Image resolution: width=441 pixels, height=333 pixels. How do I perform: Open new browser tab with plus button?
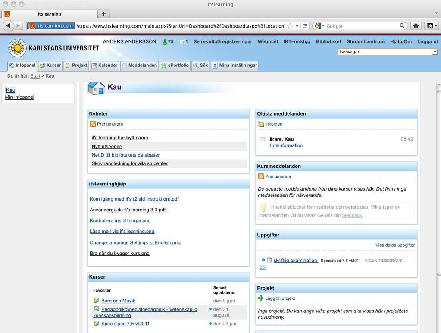[x=103, y=14]
